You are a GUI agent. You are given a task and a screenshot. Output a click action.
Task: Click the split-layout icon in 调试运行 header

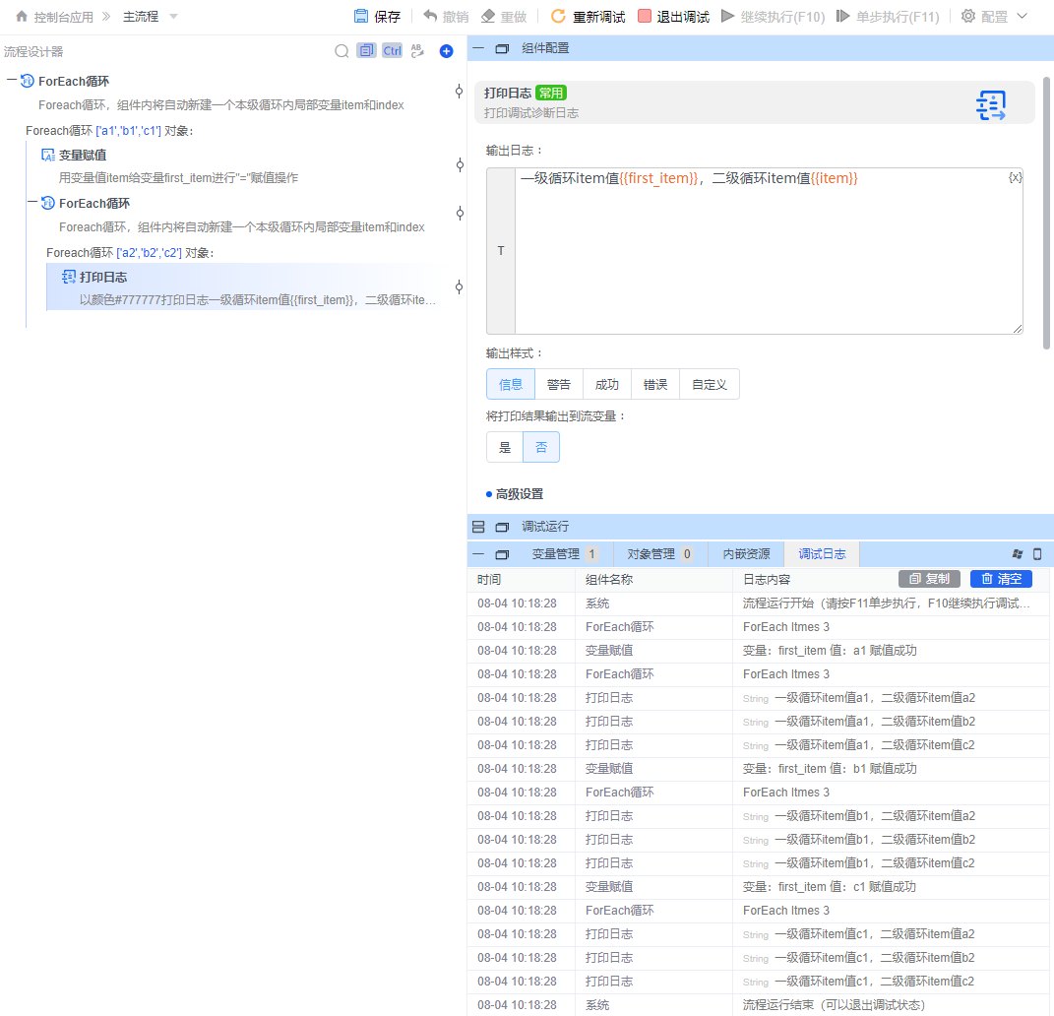click(x=478, y=527)
